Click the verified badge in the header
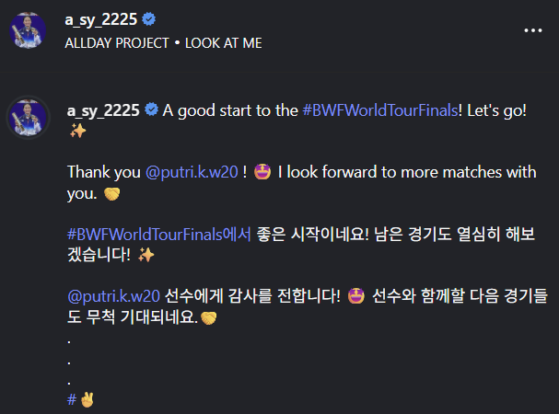559x414 pixels. (148, 19)
